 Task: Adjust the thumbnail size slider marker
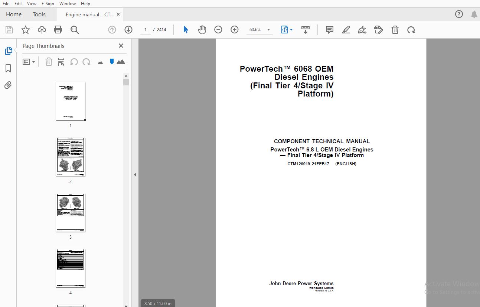point(112,62)
